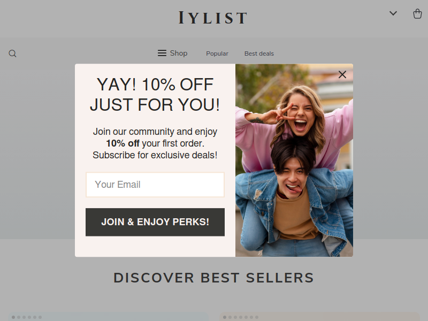The height and width of the screenshot is (321, 428).
Task: Go to the Popular menu item
Action: tap(217, 53)
